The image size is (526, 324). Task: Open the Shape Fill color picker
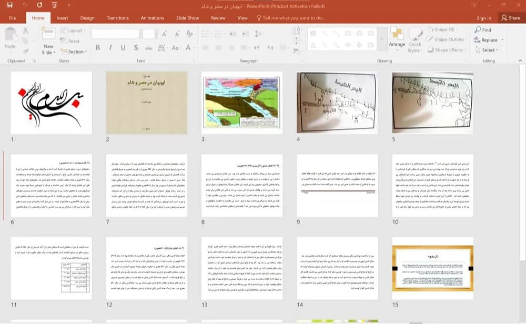(x=443, y=29)
